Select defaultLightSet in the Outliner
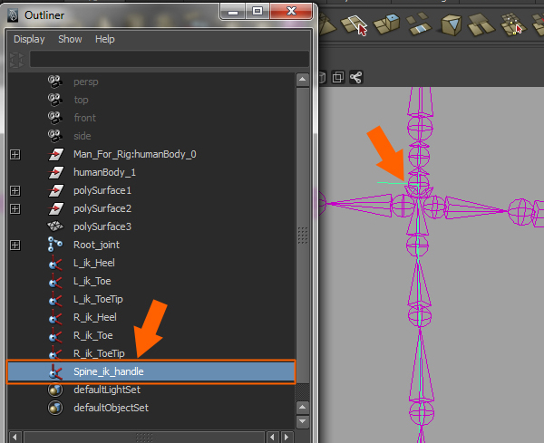This screenshot has height=443, width=544. click(107, 390)
